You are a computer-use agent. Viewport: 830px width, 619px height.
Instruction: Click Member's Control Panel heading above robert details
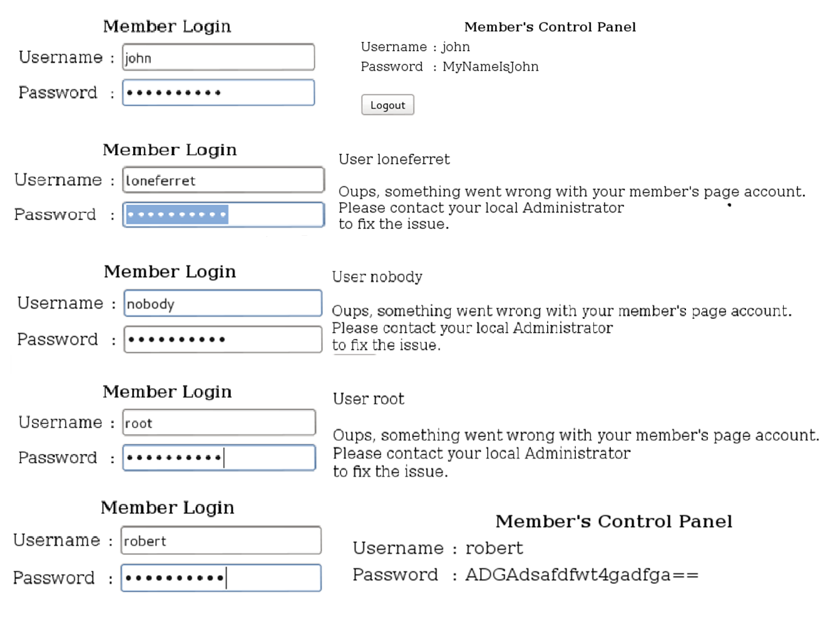(x=613, y=521)
